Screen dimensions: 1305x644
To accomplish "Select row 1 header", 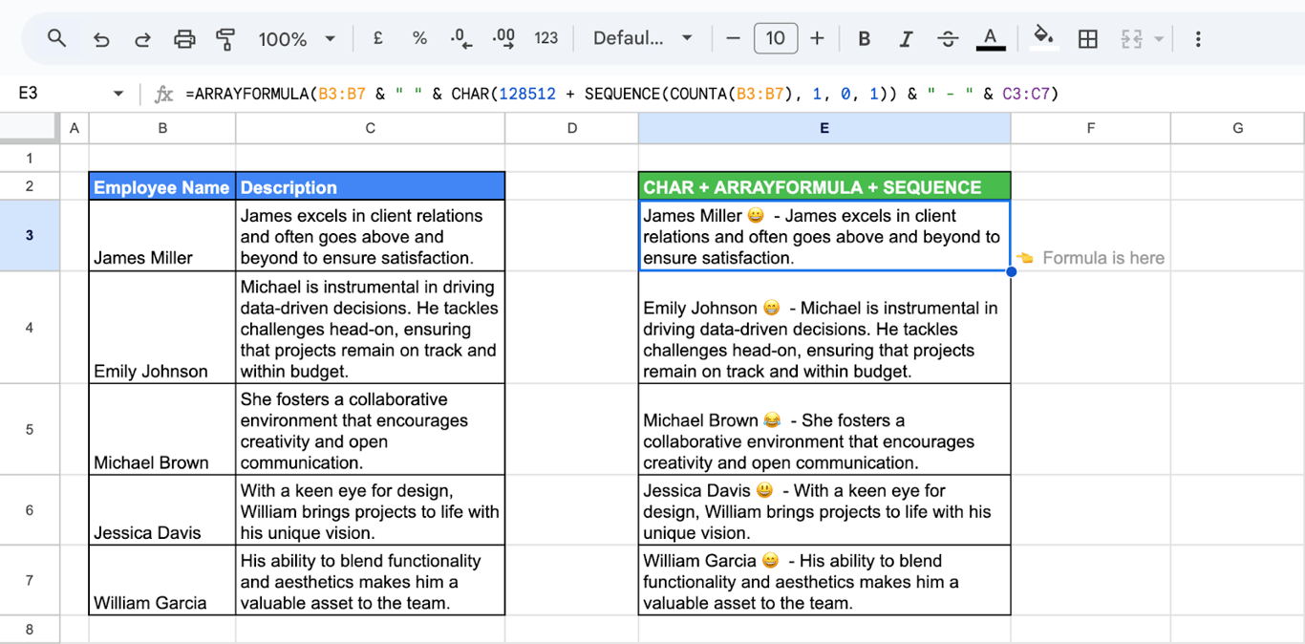I will click(30, 158).
